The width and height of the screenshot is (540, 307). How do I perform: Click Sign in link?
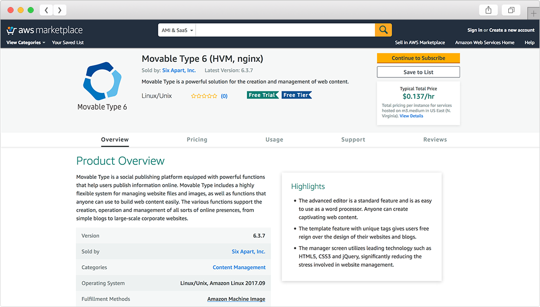[475, 30]
